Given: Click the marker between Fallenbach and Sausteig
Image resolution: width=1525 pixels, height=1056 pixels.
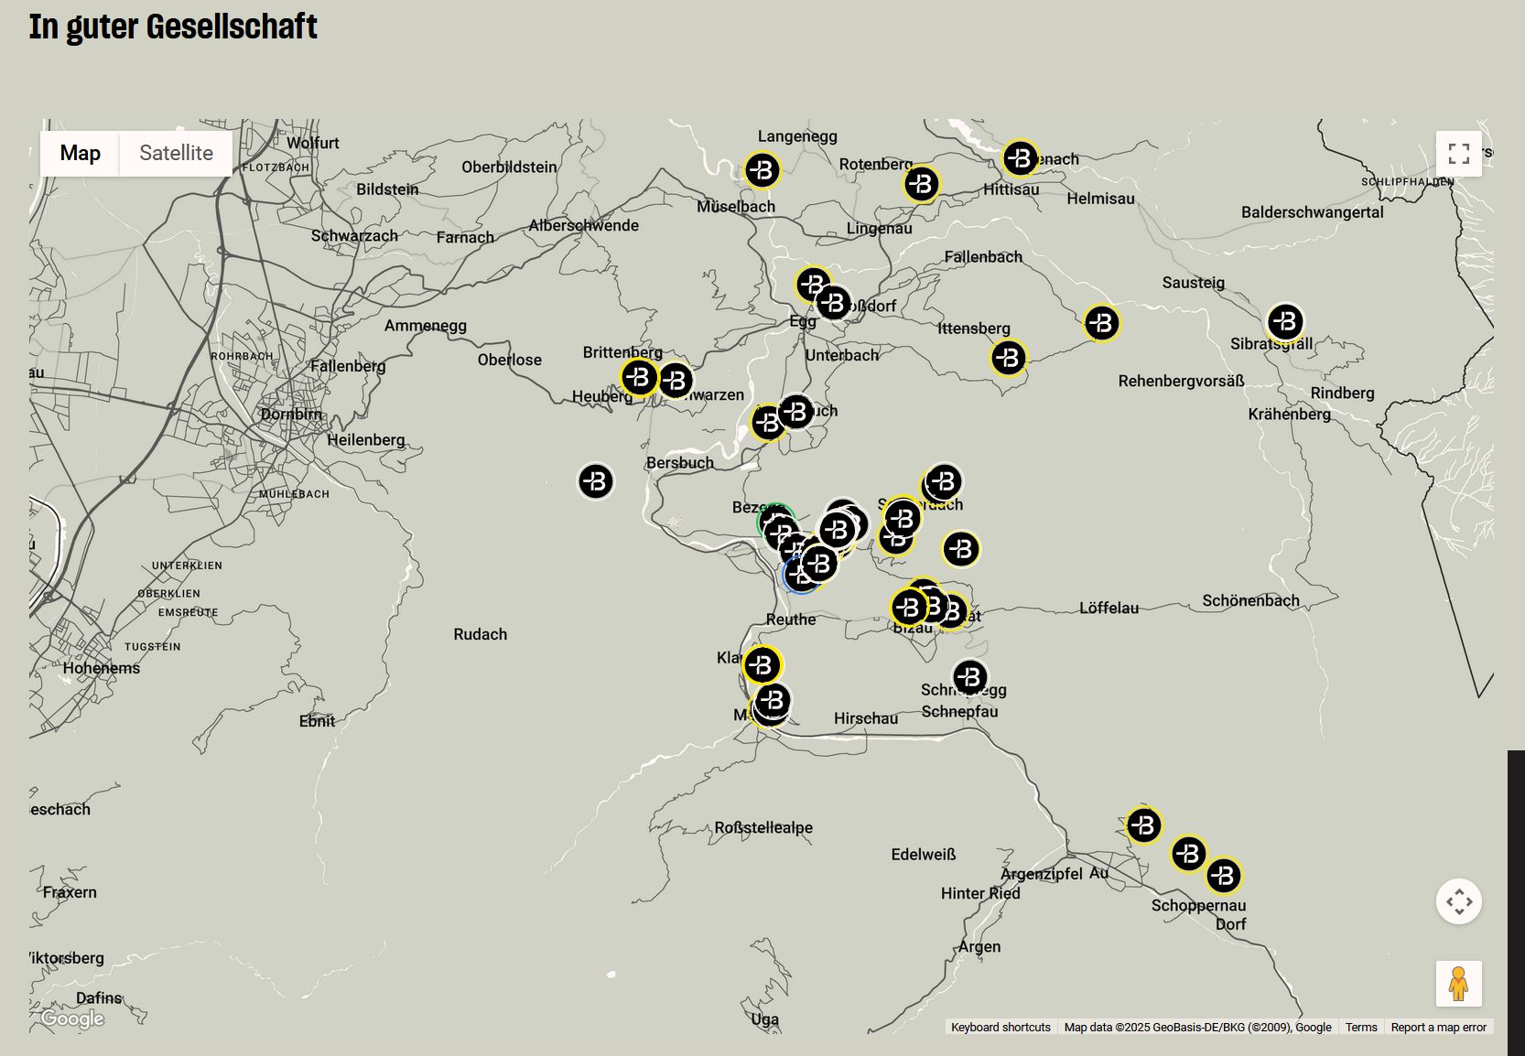Looking at the screenshot, I should coord(1101,323).
